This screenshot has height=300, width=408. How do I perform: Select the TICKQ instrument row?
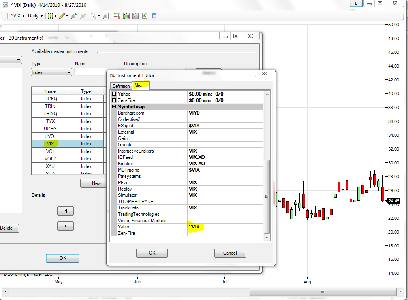(x=68, y=99)
